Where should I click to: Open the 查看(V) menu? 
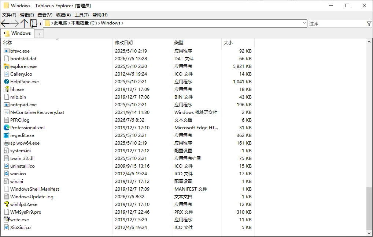click(45, 15)
